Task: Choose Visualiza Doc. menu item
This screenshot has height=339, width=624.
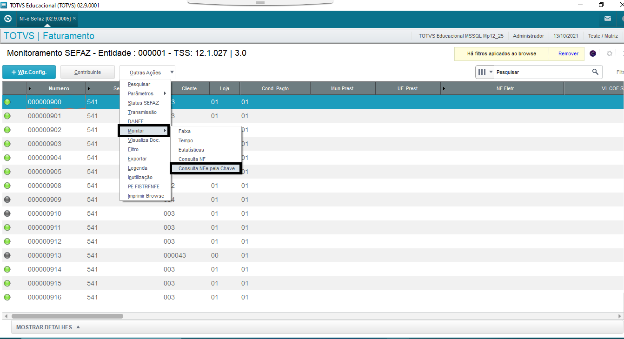Action: pos(144,140)
